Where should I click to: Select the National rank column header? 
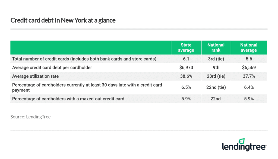pyautogui.click(x=216, y=47)
